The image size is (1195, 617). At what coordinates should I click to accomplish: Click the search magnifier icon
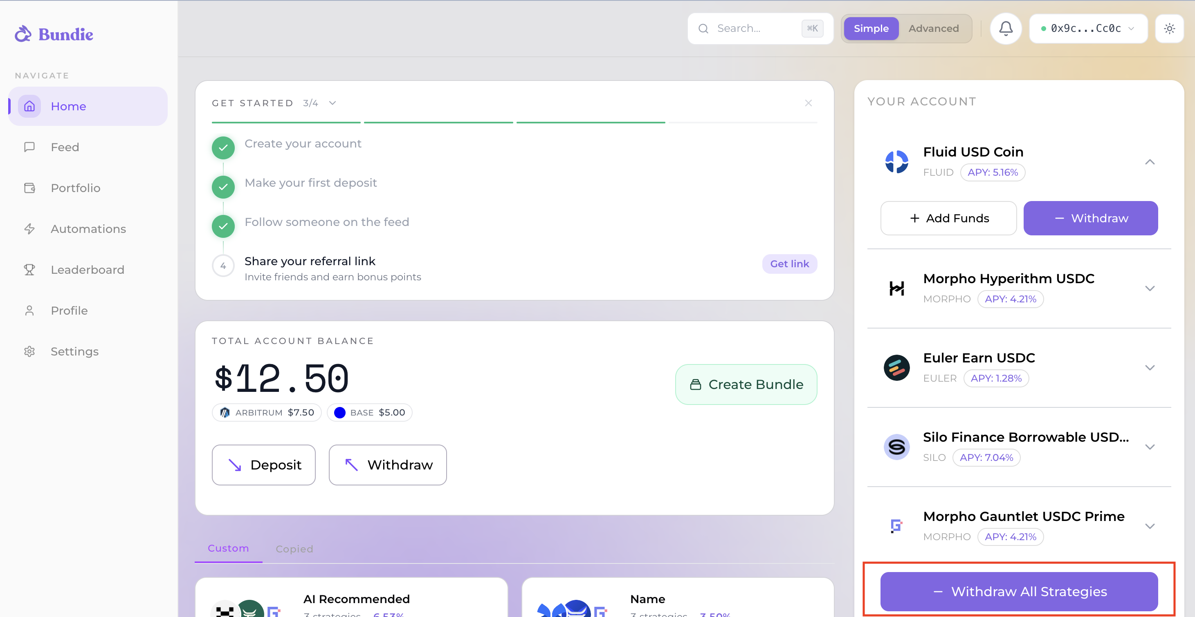(703, 28)
